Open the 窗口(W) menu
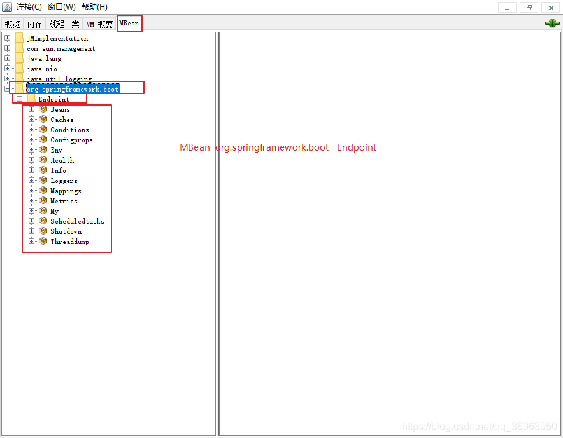The width and height of the screenshot is (563, 438). pyautogui.click(x=61, y=7)
